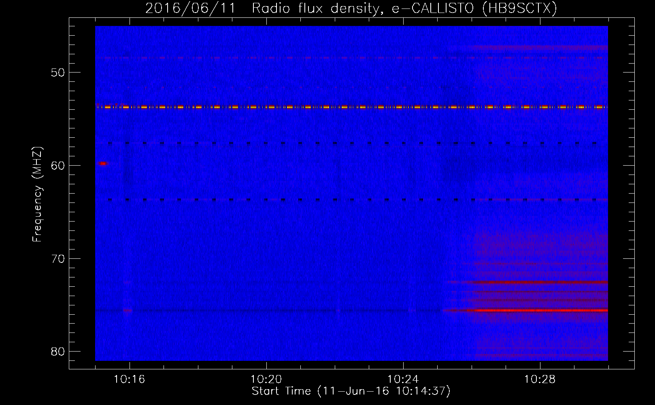655x405 pixels.
Task: Click the 50 frequency tick label
Action: click(x=58, y=72)
